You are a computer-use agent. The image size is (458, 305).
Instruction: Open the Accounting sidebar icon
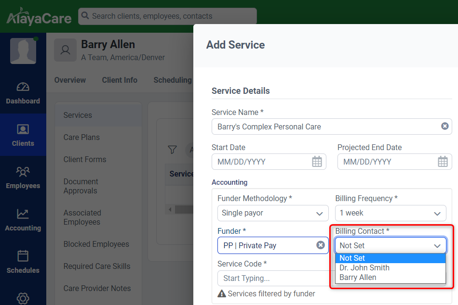pos(23,220)
